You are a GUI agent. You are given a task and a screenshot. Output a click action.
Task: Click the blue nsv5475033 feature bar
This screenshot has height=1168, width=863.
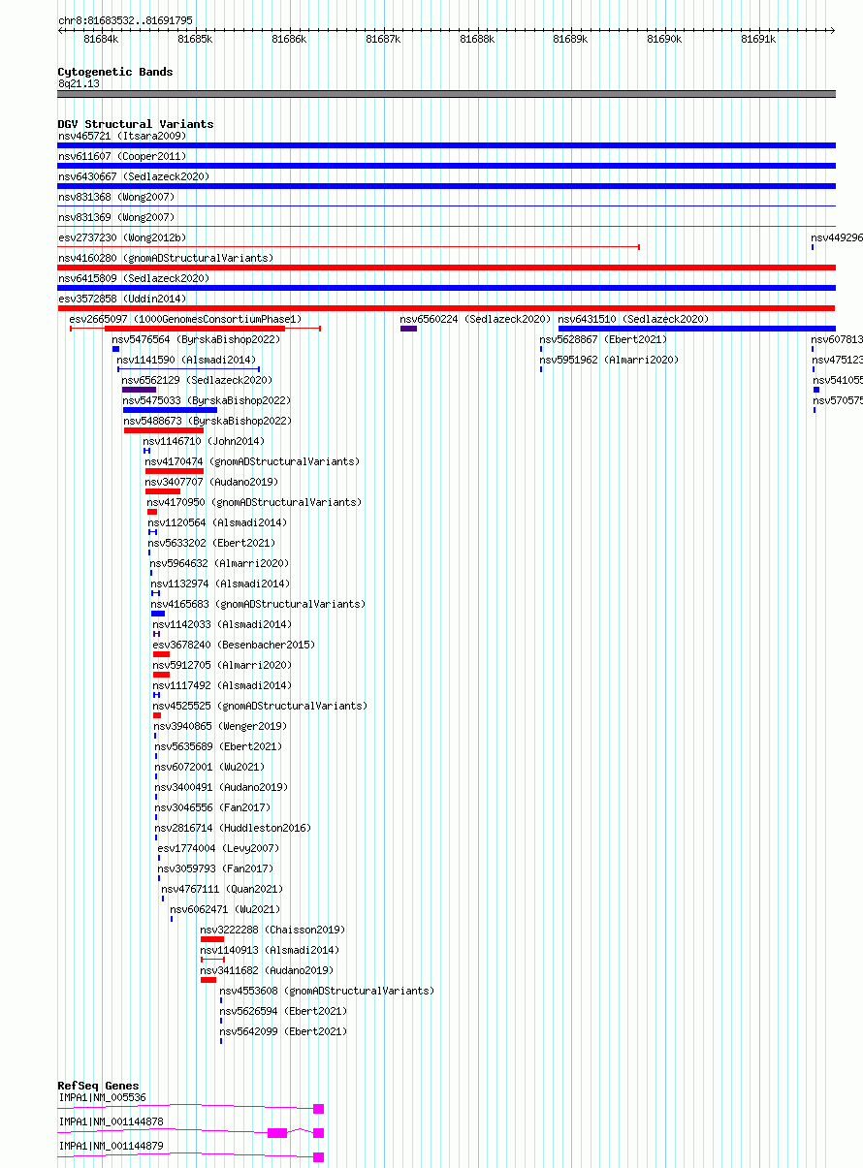tap(170, 410)
